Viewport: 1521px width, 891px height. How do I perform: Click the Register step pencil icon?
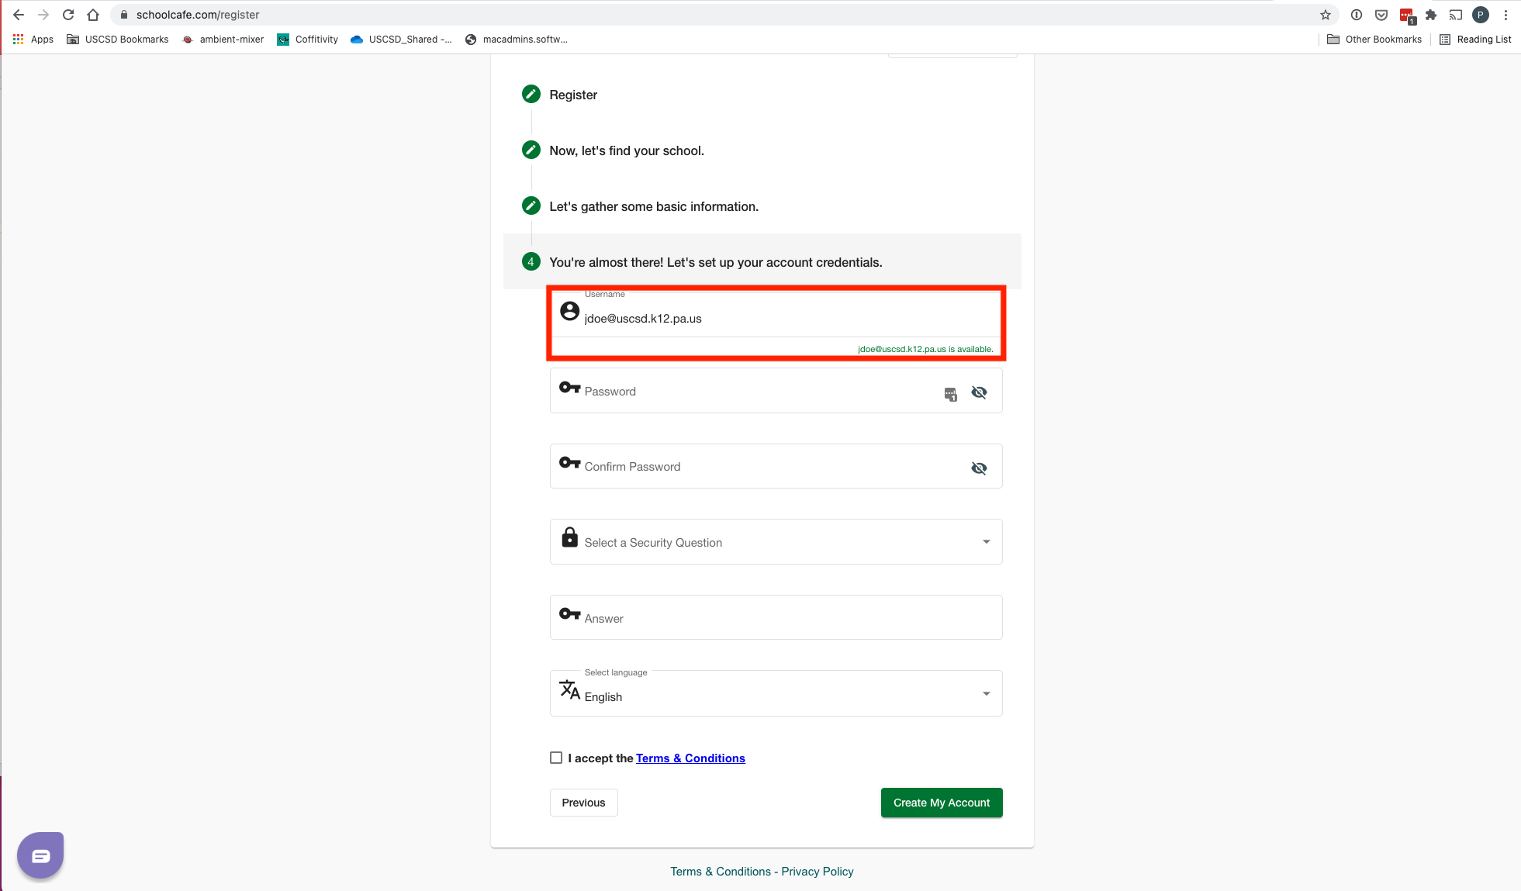[x=531, y=95]
